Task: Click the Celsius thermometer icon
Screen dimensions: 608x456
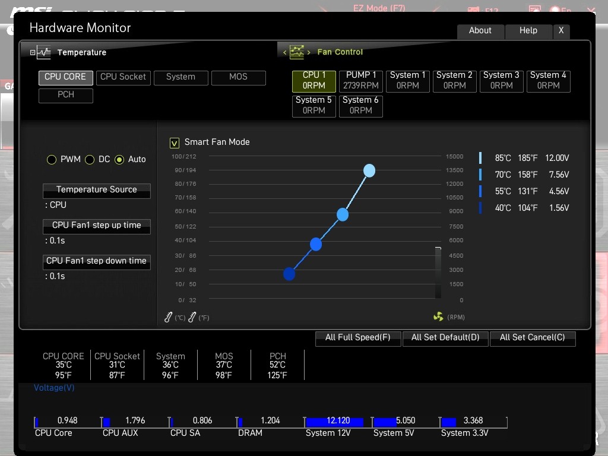Action: pos(169,318)
